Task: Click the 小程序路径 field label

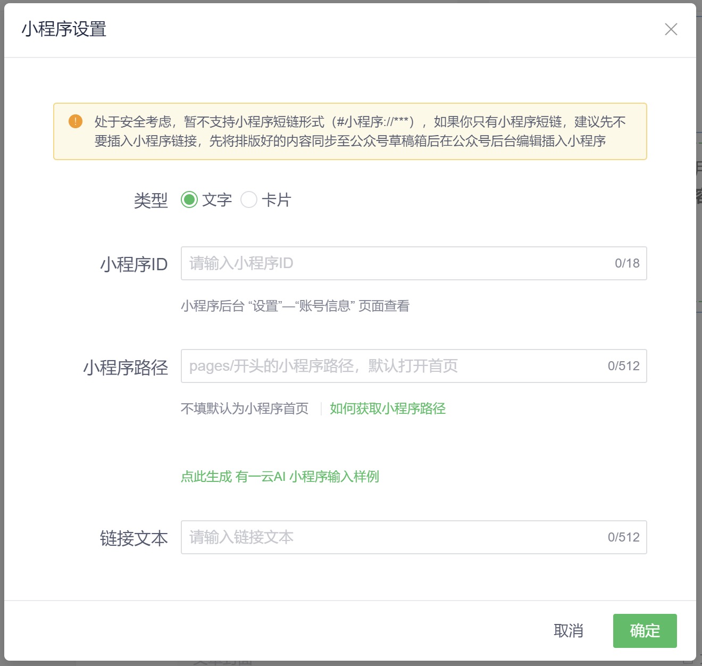Action: click(x=126, y=368)
